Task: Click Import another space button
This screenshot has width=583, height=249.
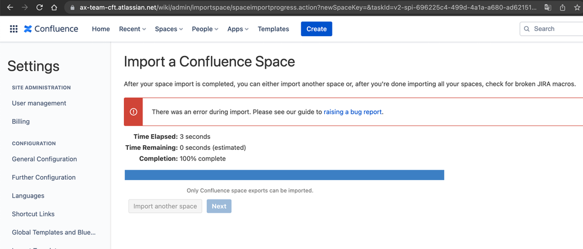Action: [165, 206]
